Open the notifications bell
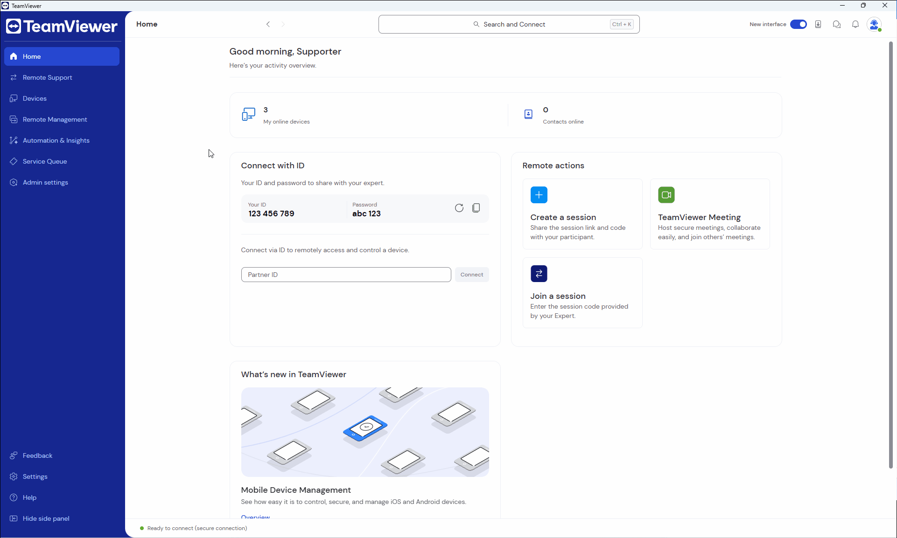This screenshot has height=538, width=897. pyautogui.click(x=855, y=24)
